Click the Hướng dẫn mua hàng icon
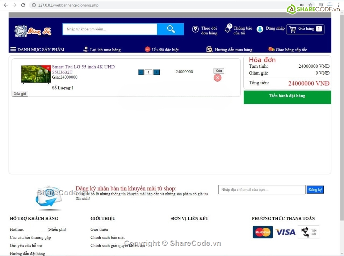This screenshot has height=256, width=344. click(209, 49)
